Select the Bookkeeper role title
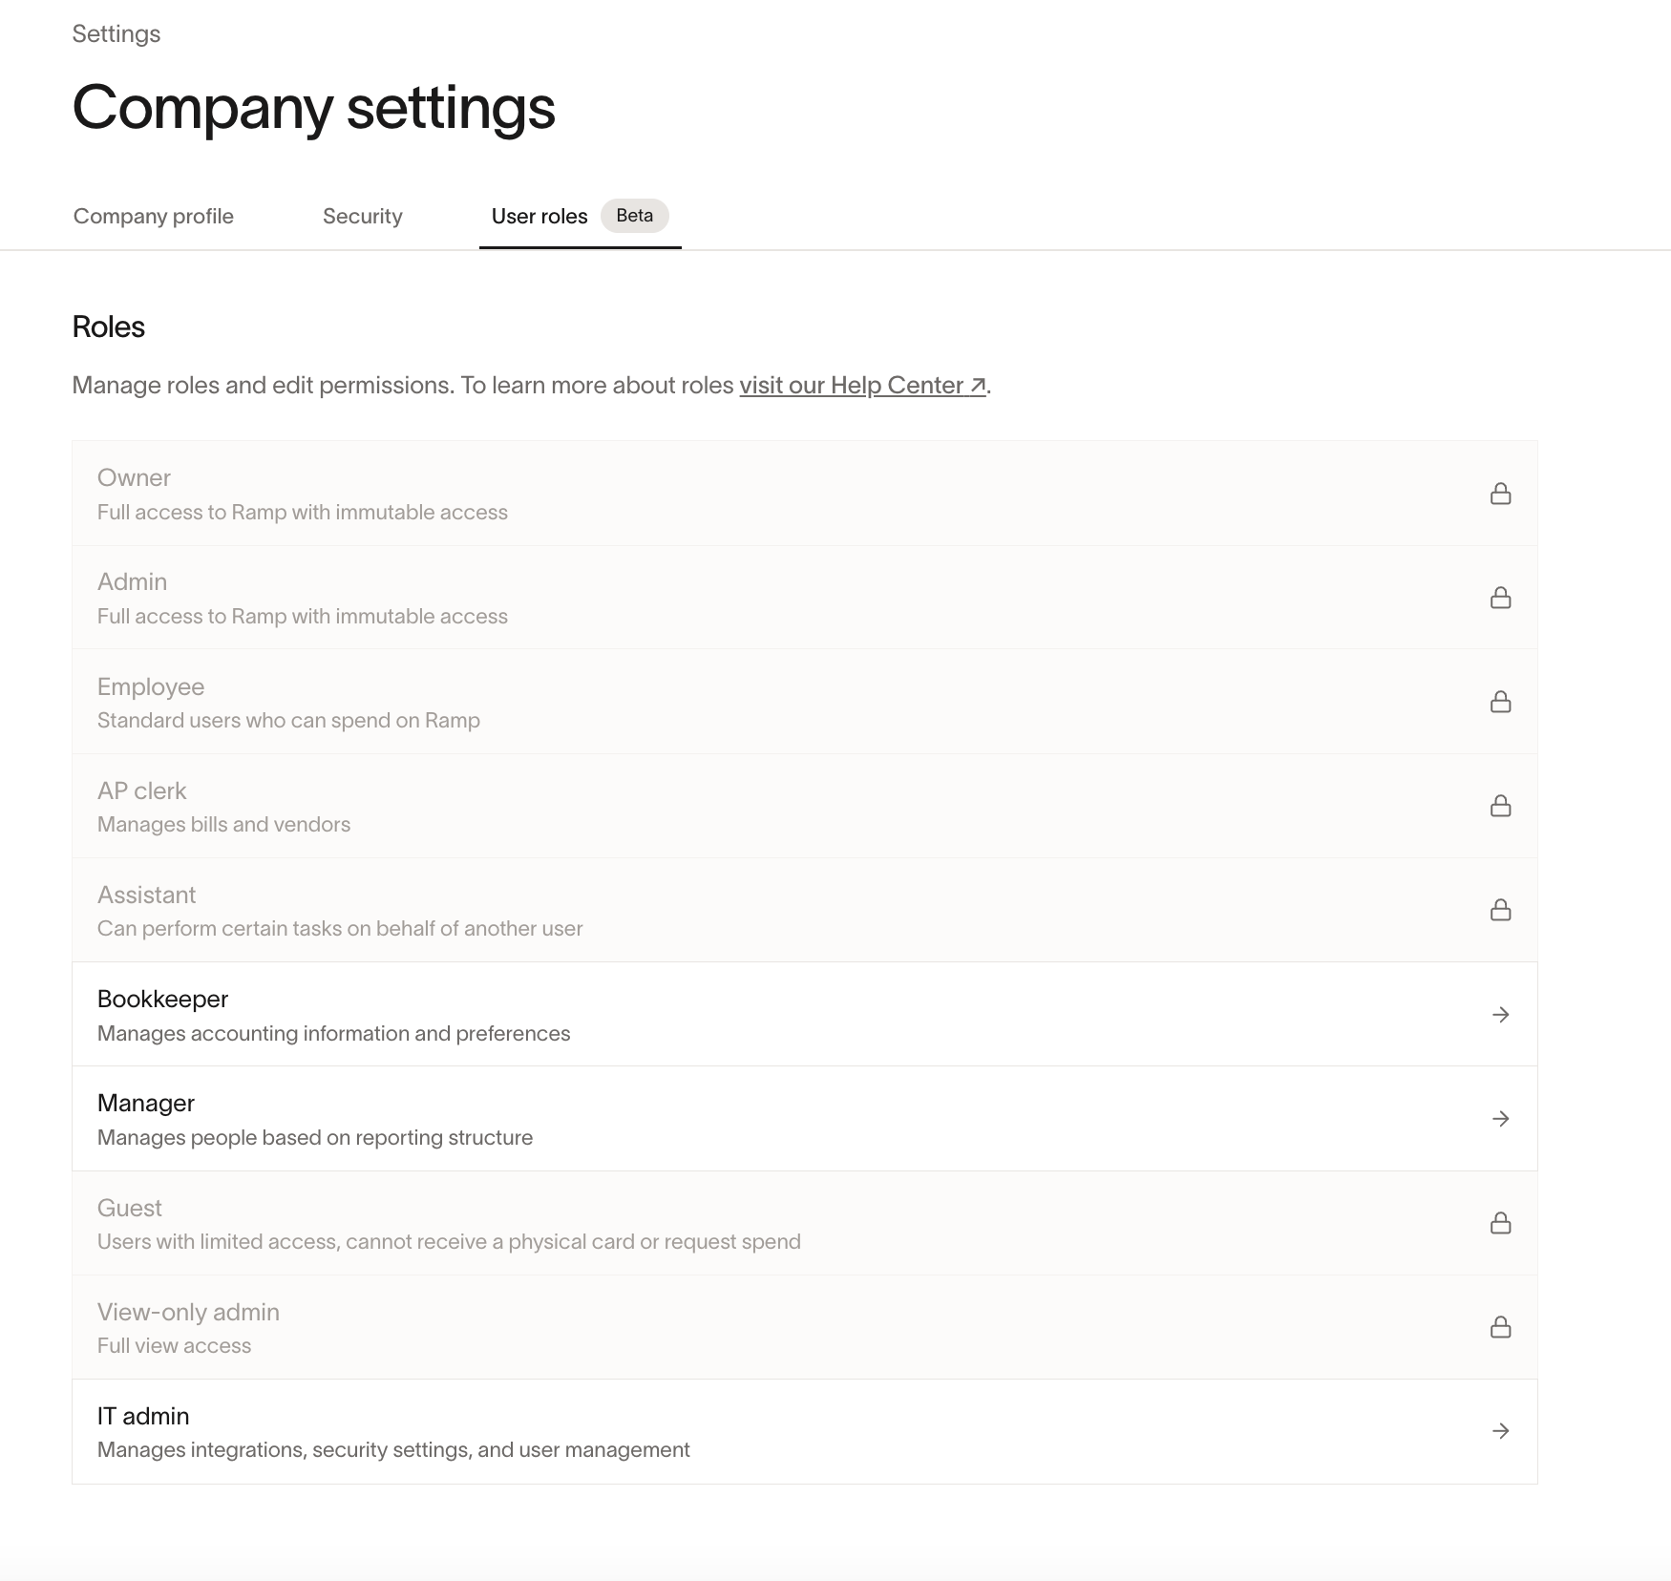 163,999
